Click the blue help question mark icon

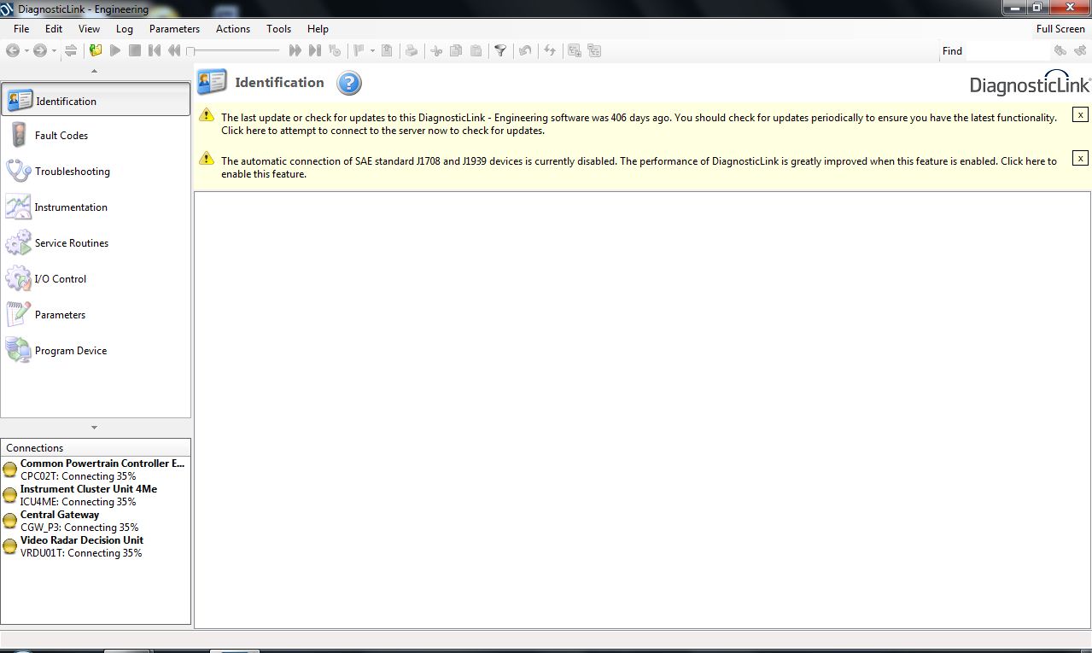pos(349,83)
